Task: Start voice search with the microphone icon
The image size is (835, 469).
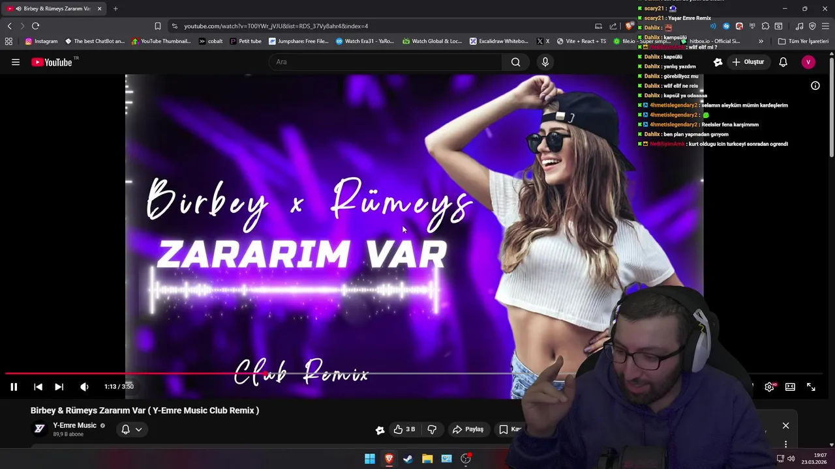Action: [x=545, y=62]
